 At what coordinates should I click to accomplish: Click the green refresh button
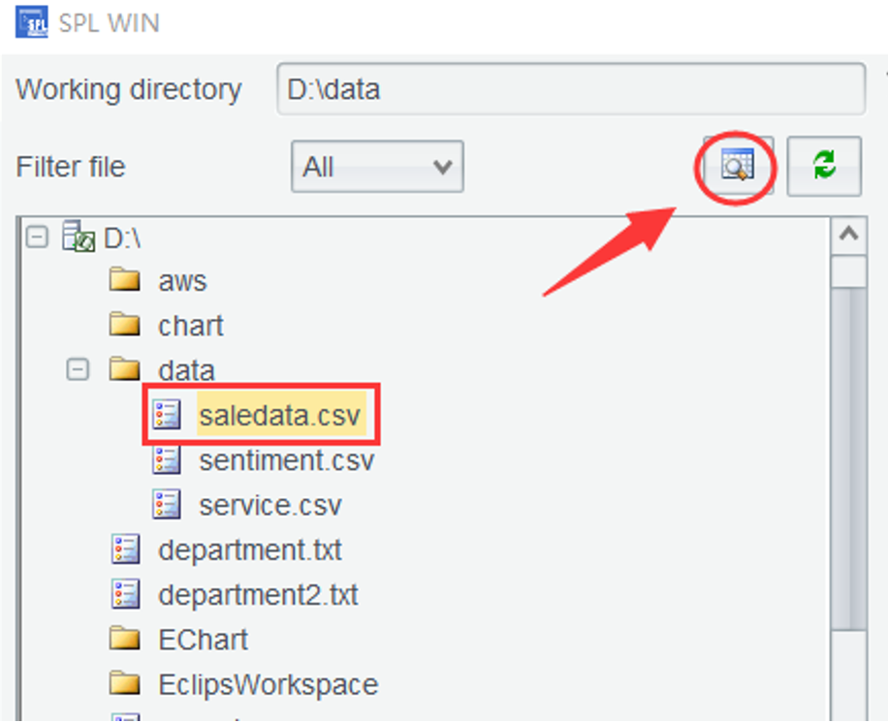(824, 167)
